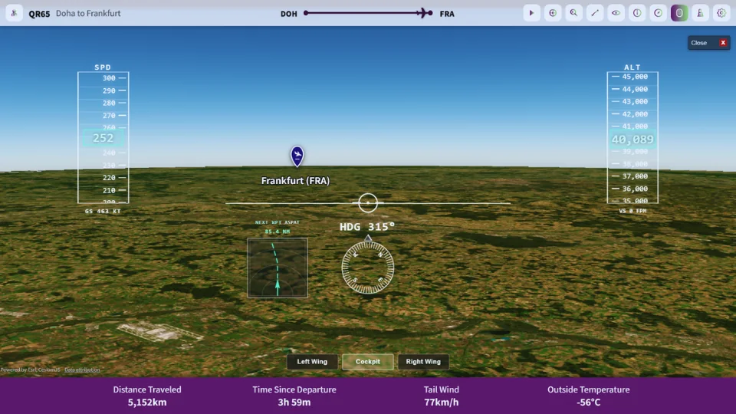Click the globe view icon in toolbar

pyautogui.click(x=553, y=13)
